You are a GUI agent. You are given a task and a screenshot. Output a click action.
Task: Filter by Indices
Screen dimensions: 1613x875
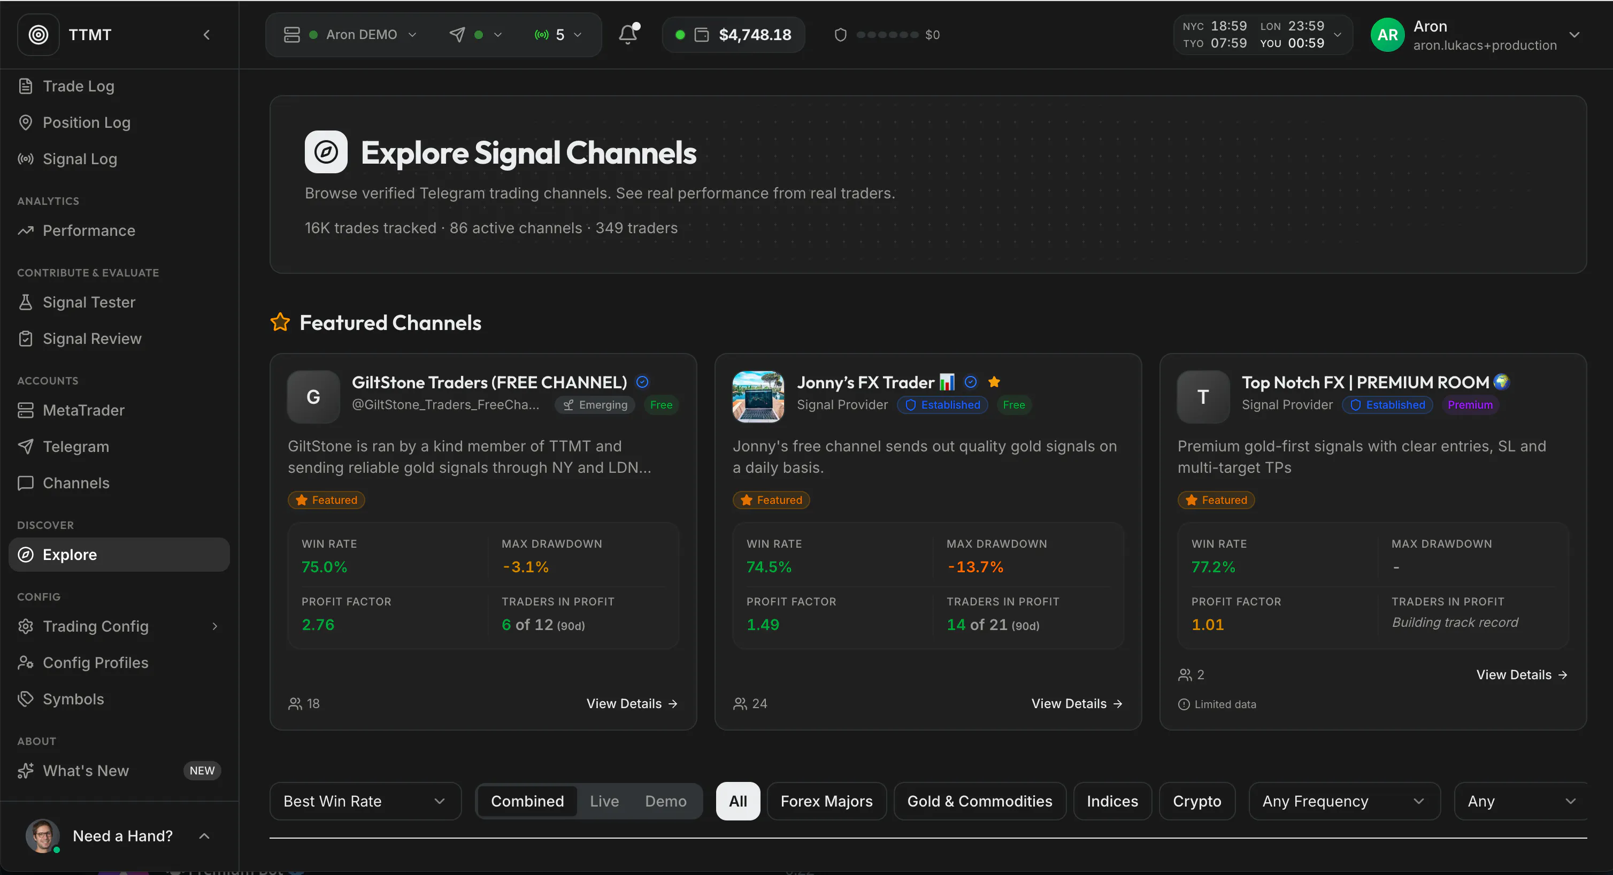coord(1112,801)
